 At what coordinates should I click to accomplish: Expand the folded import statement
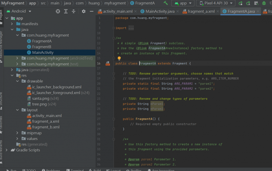[x=131, y=28]
